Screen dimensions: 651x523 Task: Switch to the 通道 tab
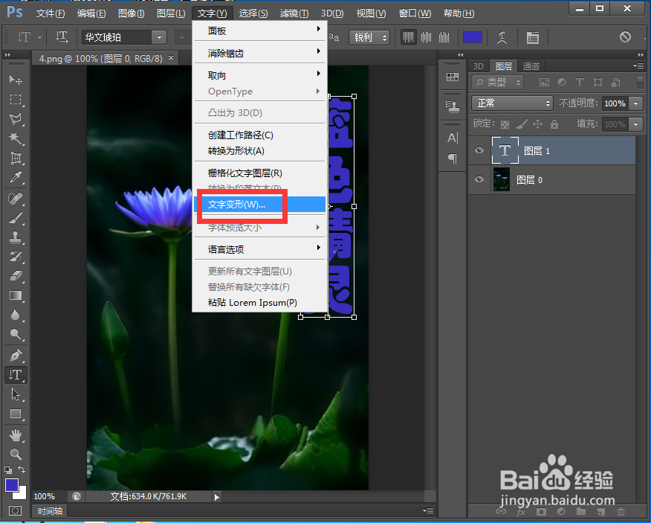tap(531, 65)
